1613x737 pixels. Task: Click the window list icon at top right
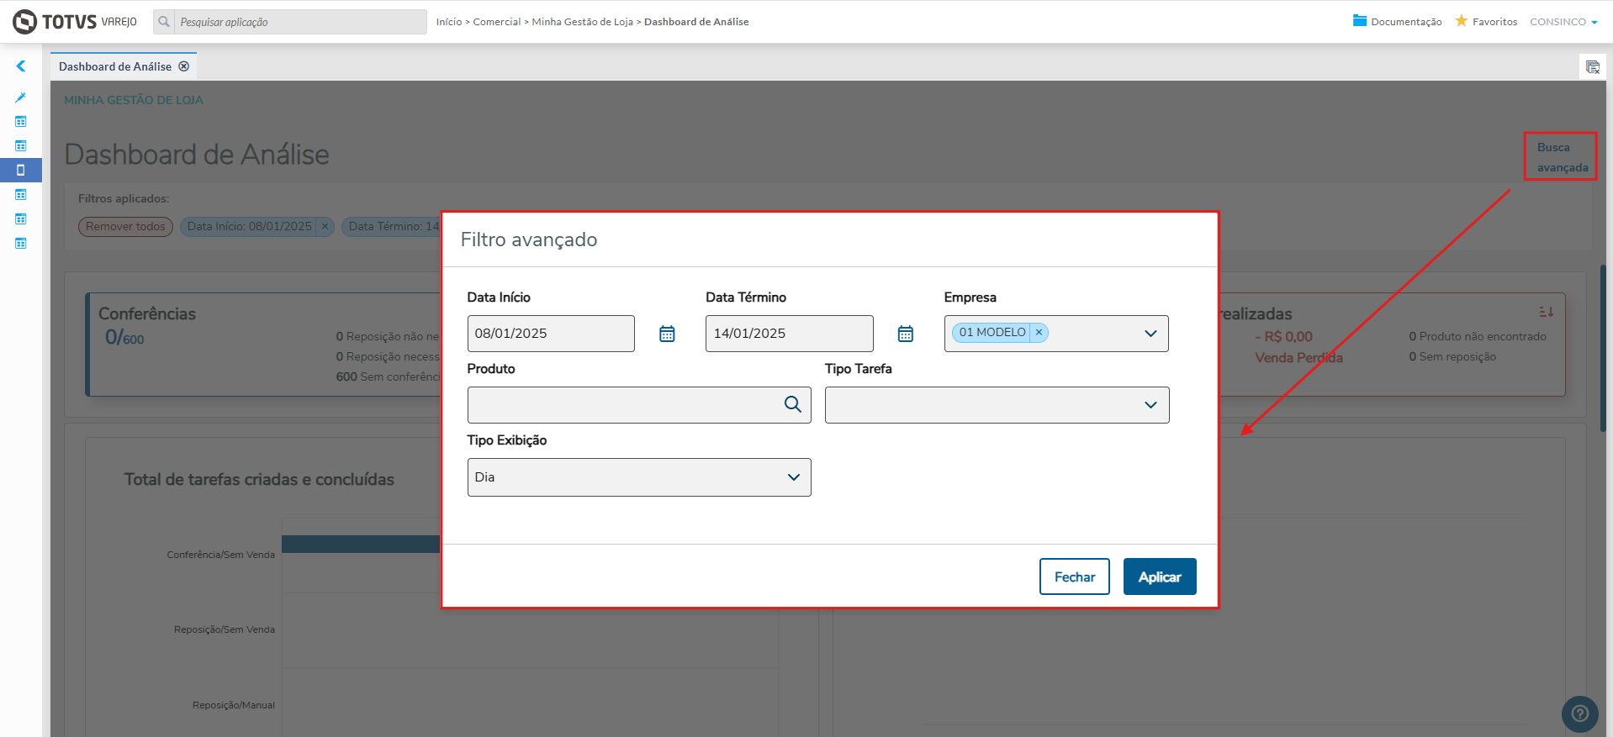[x=1592, y=67]
